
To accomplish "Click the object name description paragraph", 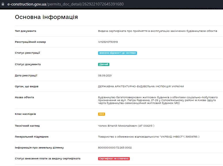I will (x=158, y=100).
